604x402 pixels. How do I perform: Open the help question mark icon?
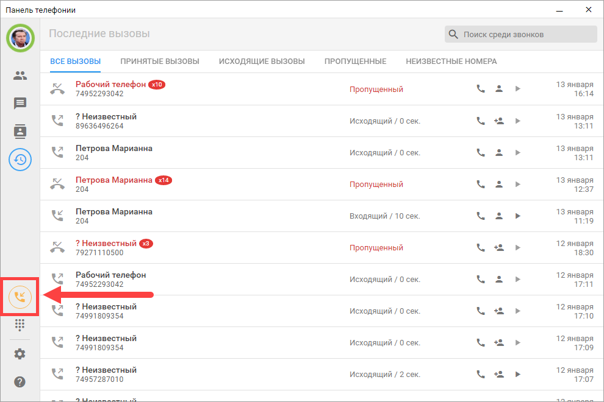20,382
